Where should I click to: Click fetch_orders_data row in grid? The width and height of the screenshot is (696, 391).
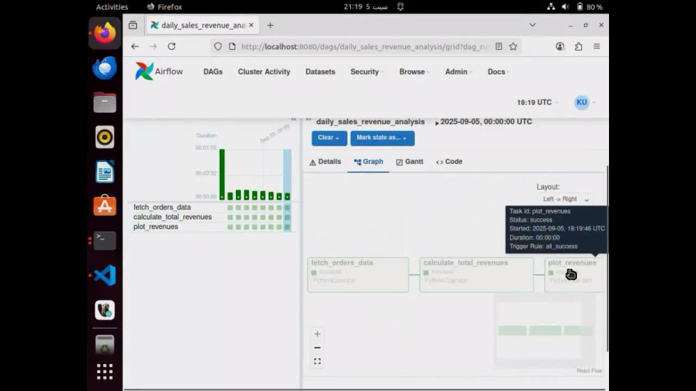click(162, 207)
